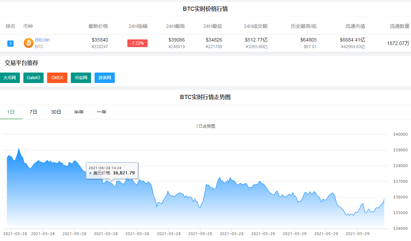This screenshot has width=411, height=241.
Task: Click the OKEX exchange button
Action: click(x=57, y=77)
